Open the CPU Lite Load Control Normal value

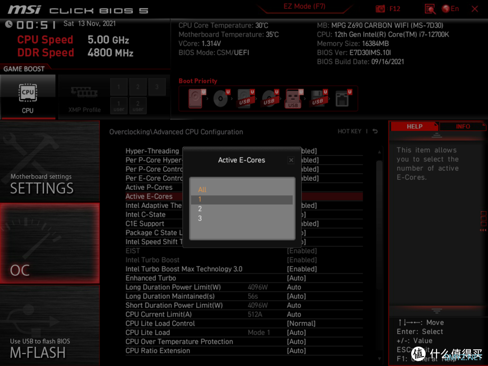click(x=301, y=324)
